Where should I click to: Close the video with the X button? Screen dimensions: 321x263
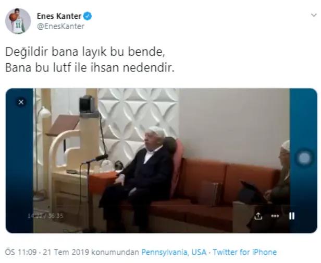[21, 102]
